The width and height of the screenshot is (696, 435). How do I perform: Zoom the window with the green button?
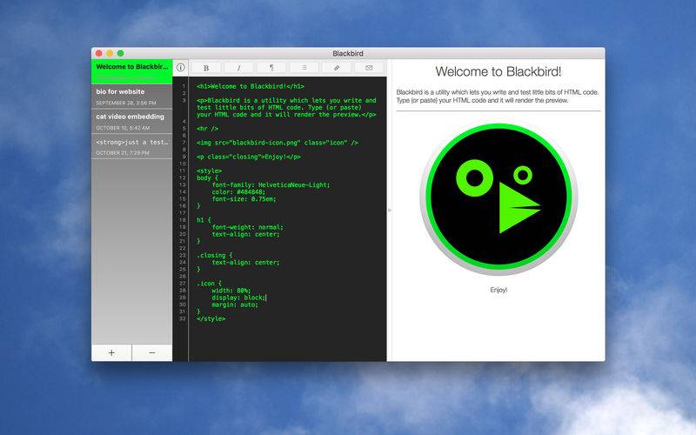pyautogui.click(x=120, y=53)
